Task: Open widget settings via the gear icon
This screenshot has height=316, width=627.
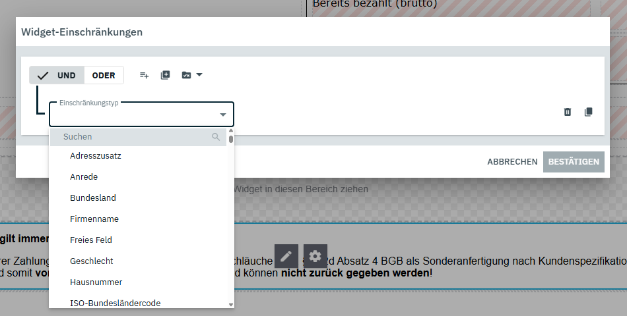Action: pos(315,255)
